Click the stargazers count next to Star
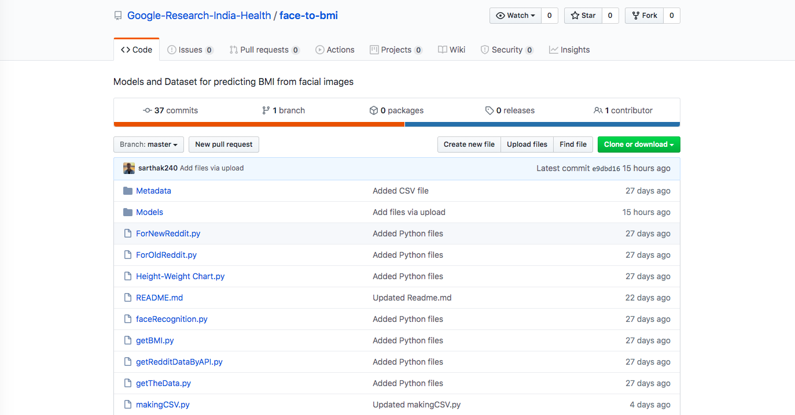Screen dimensions: 795x415 (x=610, y=16)
